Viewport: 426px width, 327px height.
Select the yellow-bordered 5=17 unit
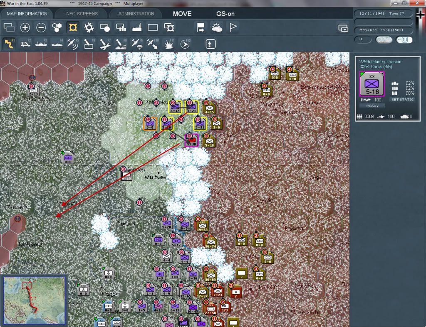175,107
